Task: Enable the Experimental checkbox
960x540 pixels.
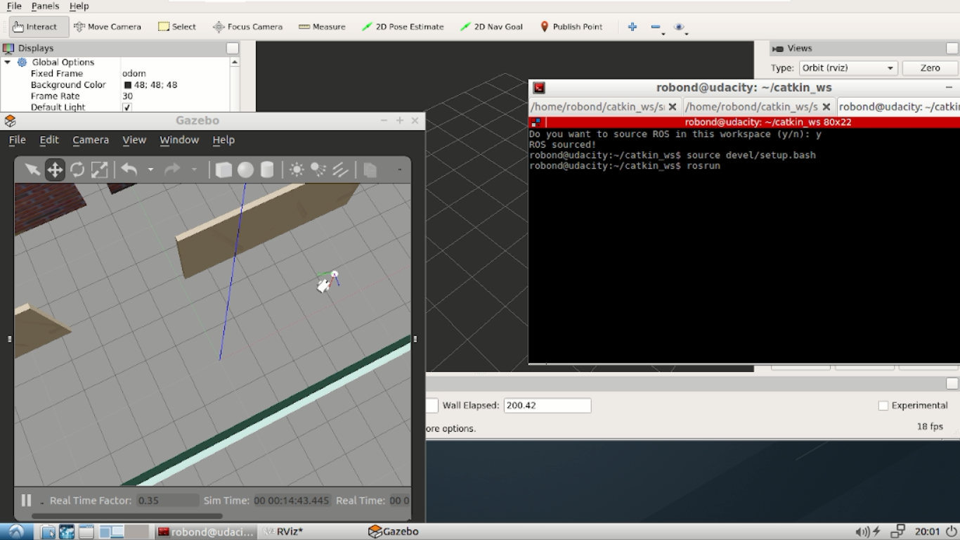Action: coord(883,405)
